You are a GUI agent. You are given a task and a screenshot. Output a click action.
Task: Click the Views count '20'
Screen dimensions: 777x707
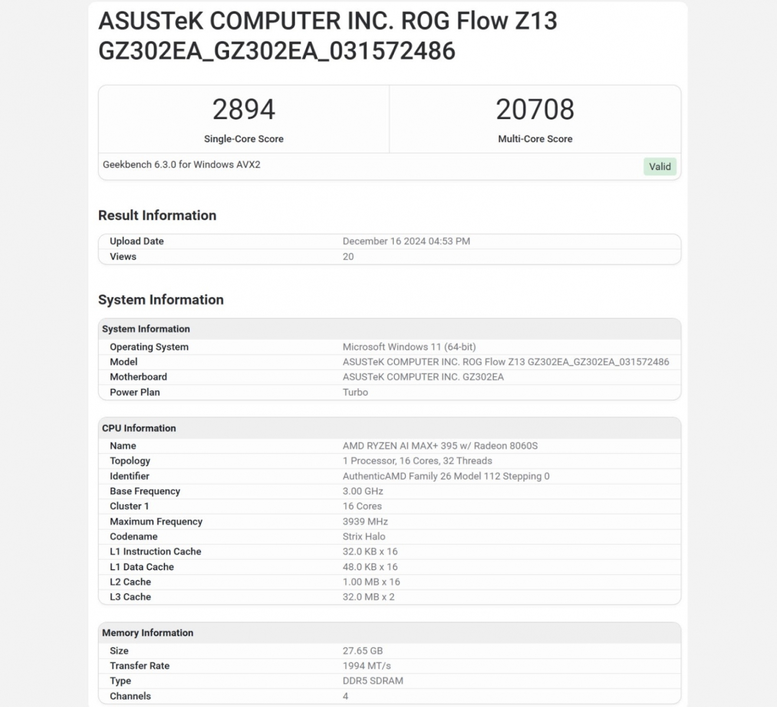pyautogui.click(x=348, y=256)
